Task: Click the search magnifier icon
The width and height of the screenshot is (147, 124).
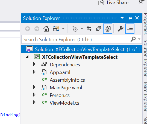Action: 133,39
